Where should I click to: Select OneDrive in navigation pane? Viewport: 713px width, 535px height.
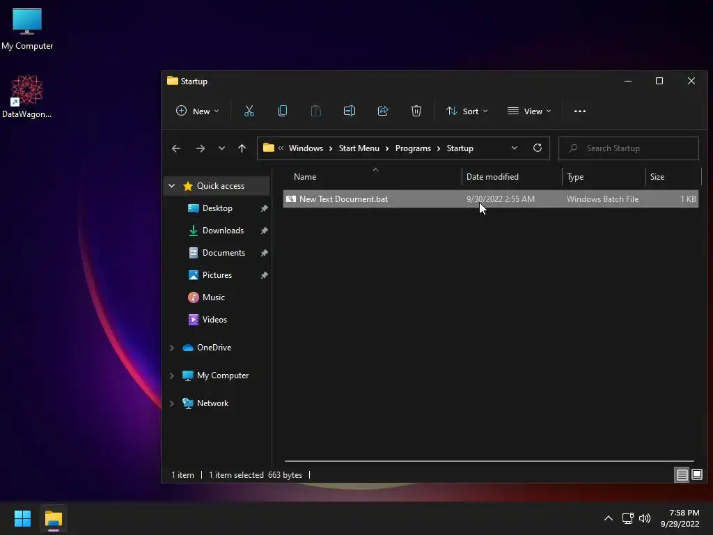(214, 348)
